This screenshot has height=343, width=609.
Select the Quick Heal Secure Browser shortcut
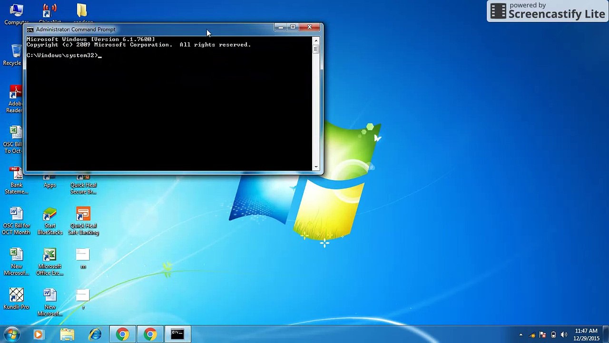click(x=83, y=183)
